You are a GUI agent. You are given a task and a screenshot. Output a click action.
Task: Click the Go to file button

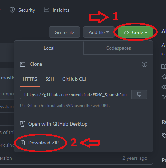pyautogui.click(x=64, y=32)
